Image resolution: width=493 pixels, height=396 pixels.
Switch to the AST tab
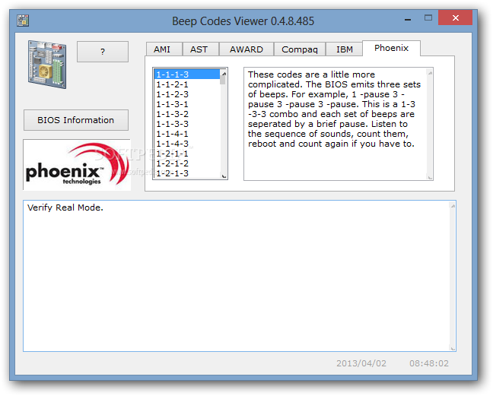(200, 49)
